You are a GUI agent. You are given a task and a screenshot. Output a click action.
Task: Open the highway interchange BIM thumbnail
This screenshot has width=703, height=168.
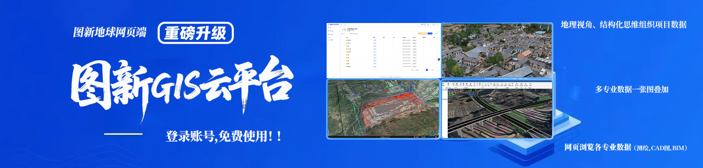pyautogui.click(x=497, y=109)
